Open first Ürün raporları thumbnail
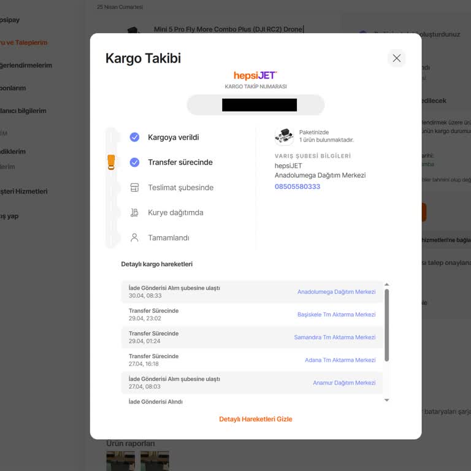The height and width of the screenshot is (471, 471). 120,461
